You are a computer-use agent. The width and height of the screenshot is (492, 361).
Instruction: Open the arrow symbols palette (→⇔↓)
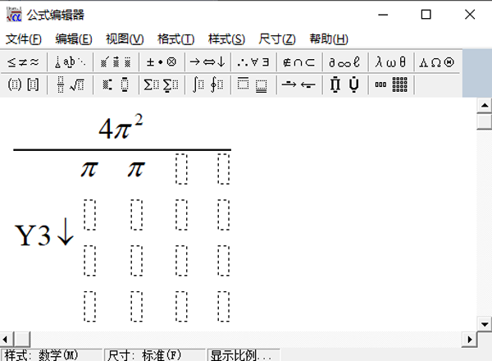tap(207, 62)
